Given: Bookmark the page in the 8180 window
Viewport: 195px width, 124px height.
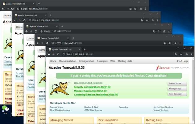Looking at the screenshot, I should pyautogui.click(x=135, y=9).
